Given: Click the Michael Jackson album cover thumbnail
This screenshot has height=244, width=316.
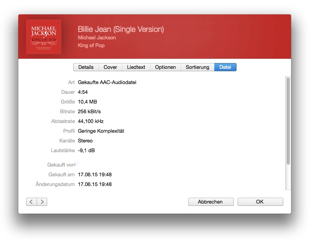Looking at the screenshot, I should pos(44,37).
